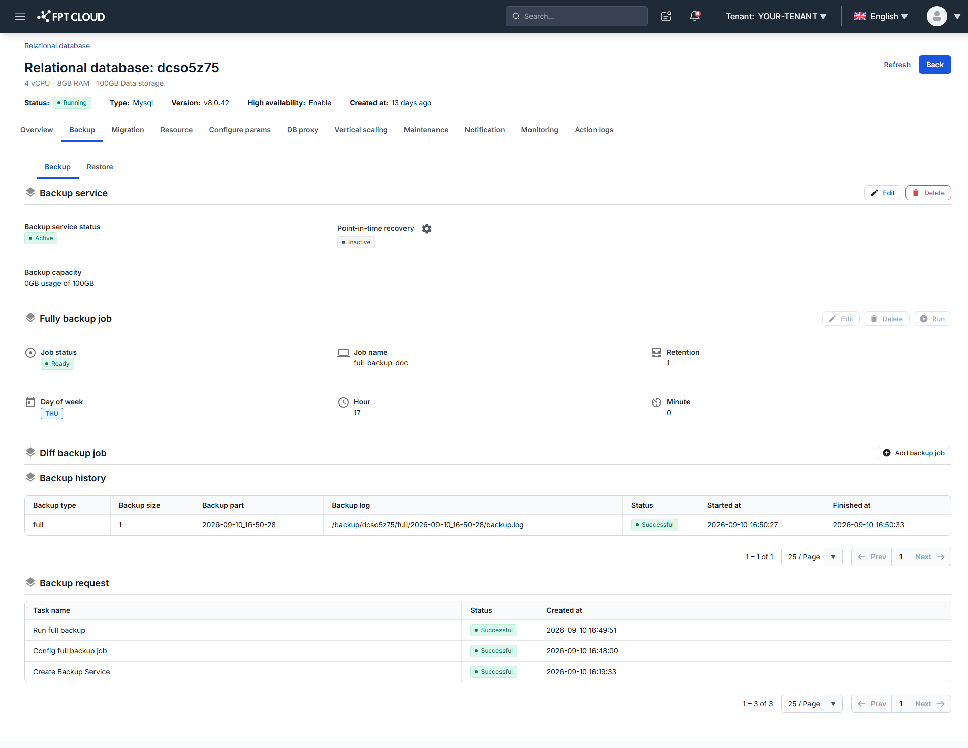Screen dimensions: 968x748
Task: Click the Fully backup job layers icon
Action: (30, 318)
